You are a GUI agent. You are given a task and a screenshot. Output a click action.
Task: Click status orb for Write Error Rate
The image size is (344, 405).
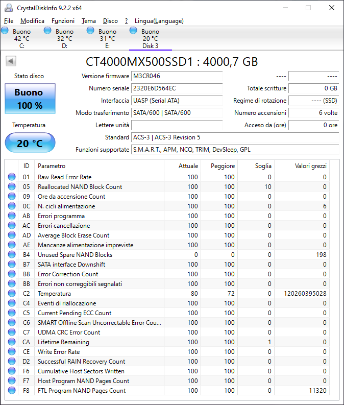(x=12, y=351)
